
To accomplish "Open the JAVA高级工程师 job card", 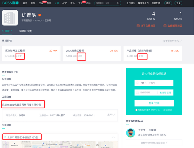I will coord(92,53).
